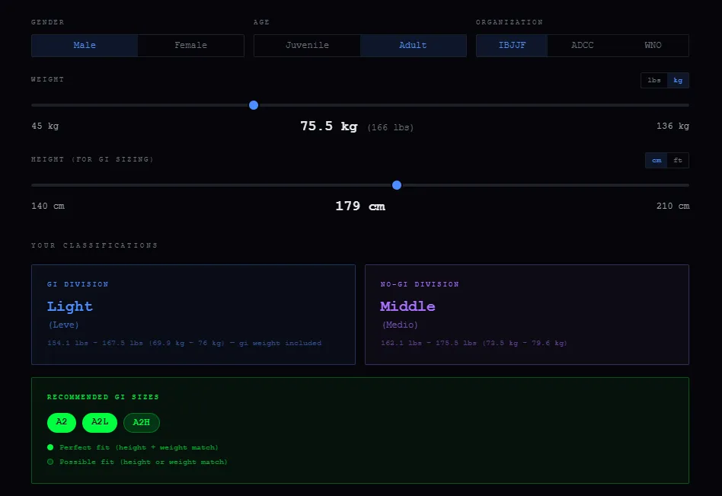722x496 pixels.
Task: Click the Perfect fit legend dot
Action: tap(50, 447)
